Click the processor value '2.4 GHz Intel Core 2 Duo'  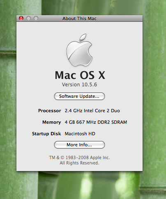(92, 111)
